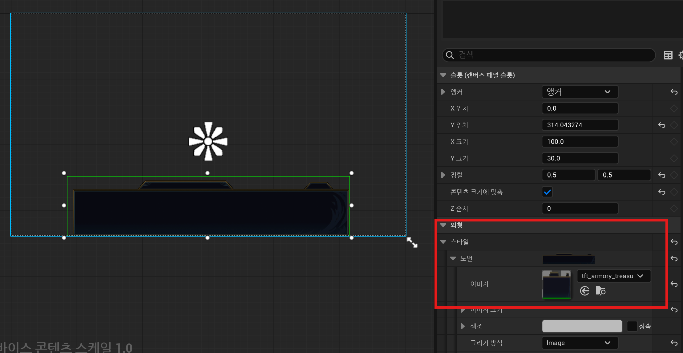
Task: Add keyframe diamond for 정렬
Action: pos(674,175)
